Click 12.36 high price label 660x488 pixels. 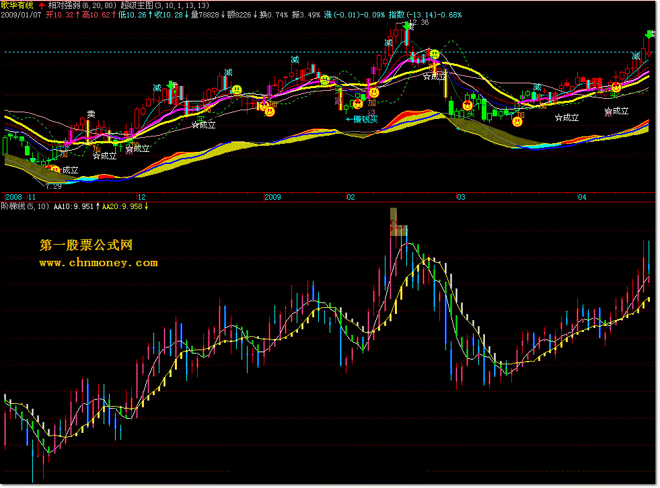click(x=419, y=22)
